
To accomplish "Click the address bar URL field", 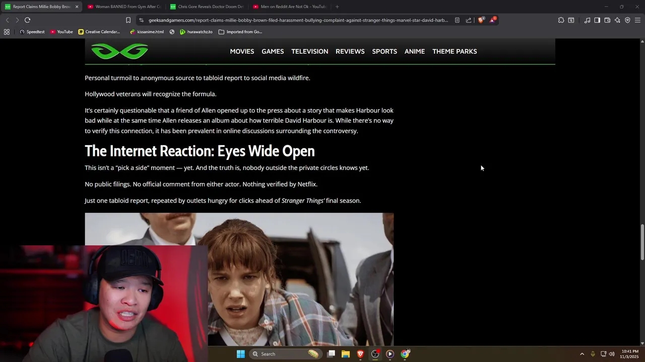I will pos(298,20).
